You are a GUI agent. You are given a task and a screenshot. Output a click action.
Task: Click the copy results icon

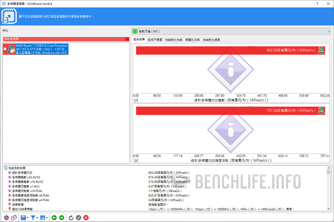click(x=14, y=218)
